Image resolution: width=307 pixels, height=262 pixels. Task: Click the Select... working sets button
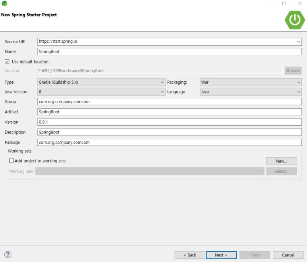click(282, 171)
